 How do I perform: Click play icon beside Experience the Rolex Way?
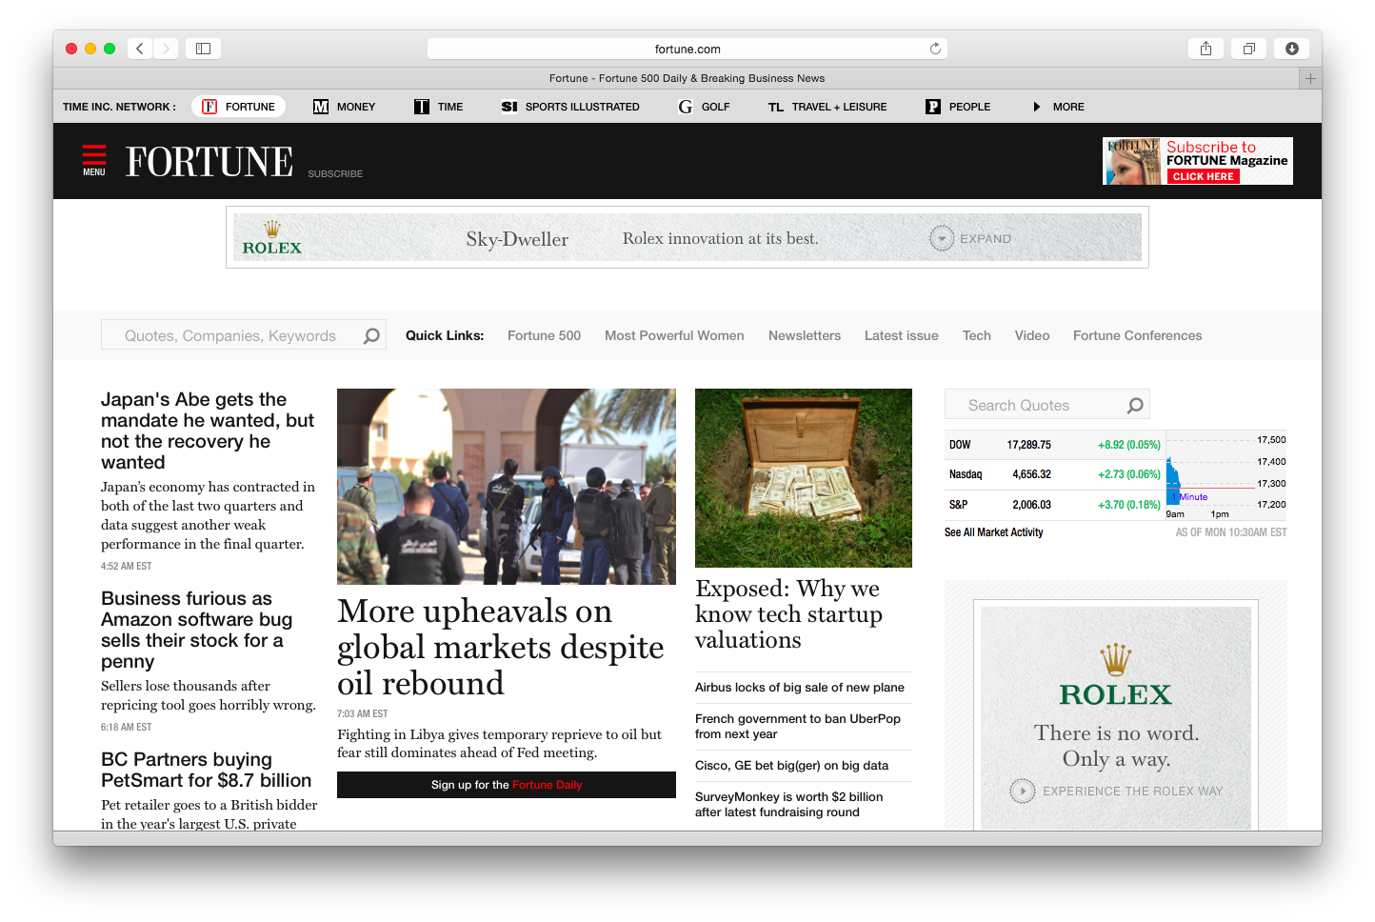click(x=1022, y=791)
